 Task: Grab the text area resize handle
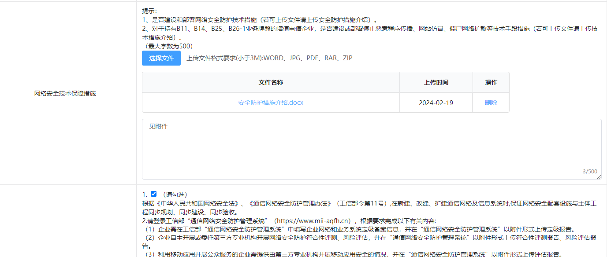(x=599, y=177)
